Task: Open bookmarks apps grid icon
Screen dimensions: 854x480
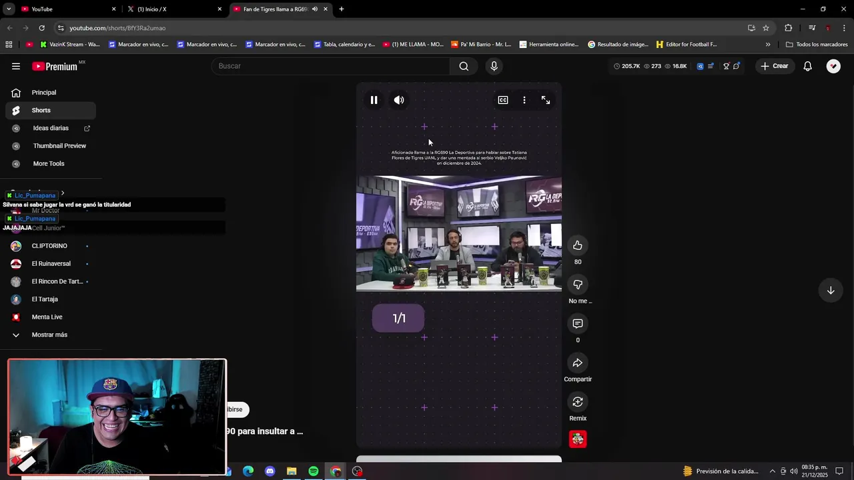Action: point(9,45)
